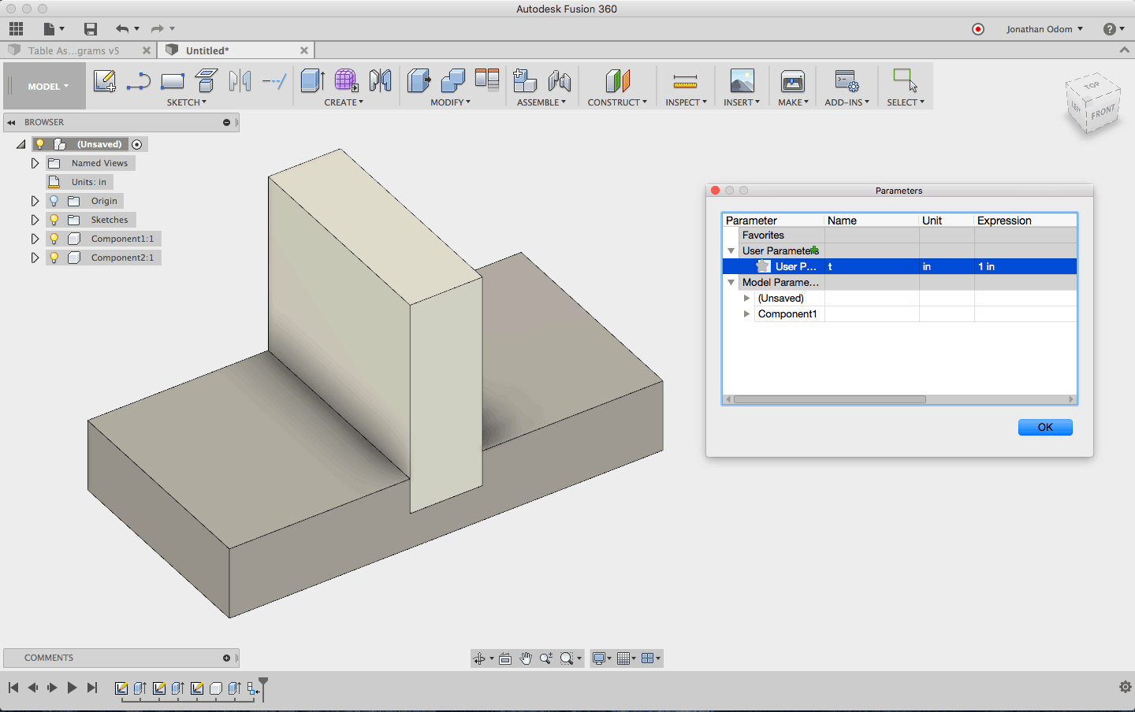Click the Press Pull modify icon

tap(419, 81)
